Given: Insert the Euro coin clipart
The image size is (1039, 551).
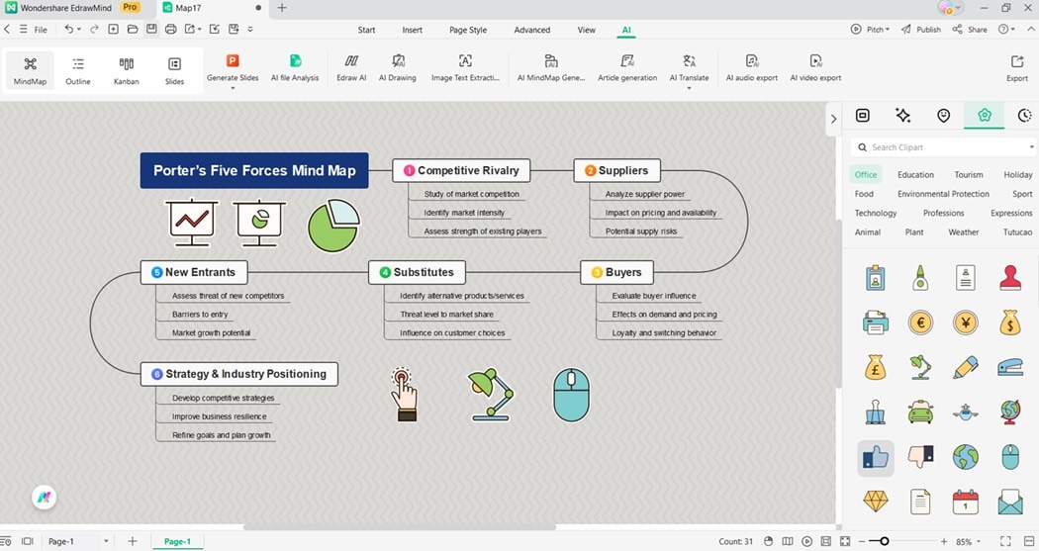Looking at the screenshot, I should 920,322.
